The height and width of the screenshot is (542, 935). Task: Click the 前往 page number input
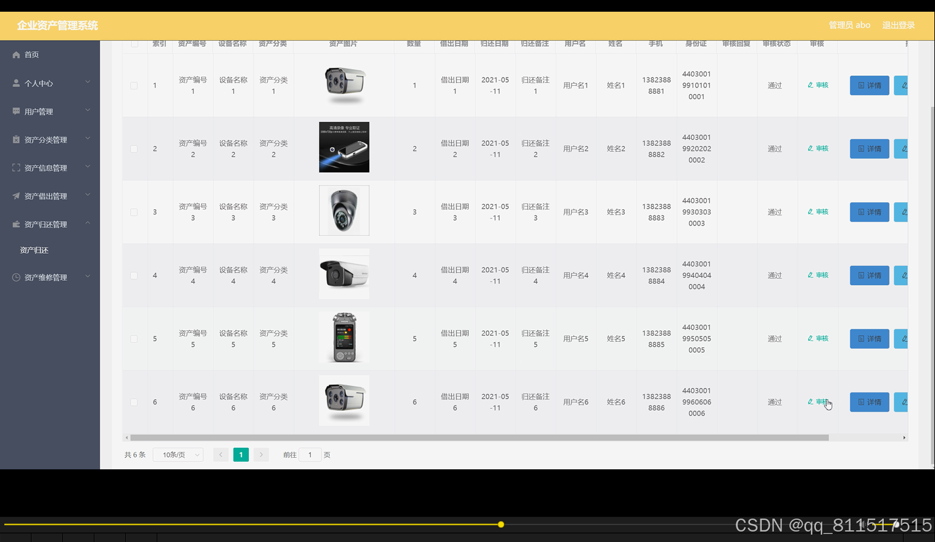[x=310, y=455]
